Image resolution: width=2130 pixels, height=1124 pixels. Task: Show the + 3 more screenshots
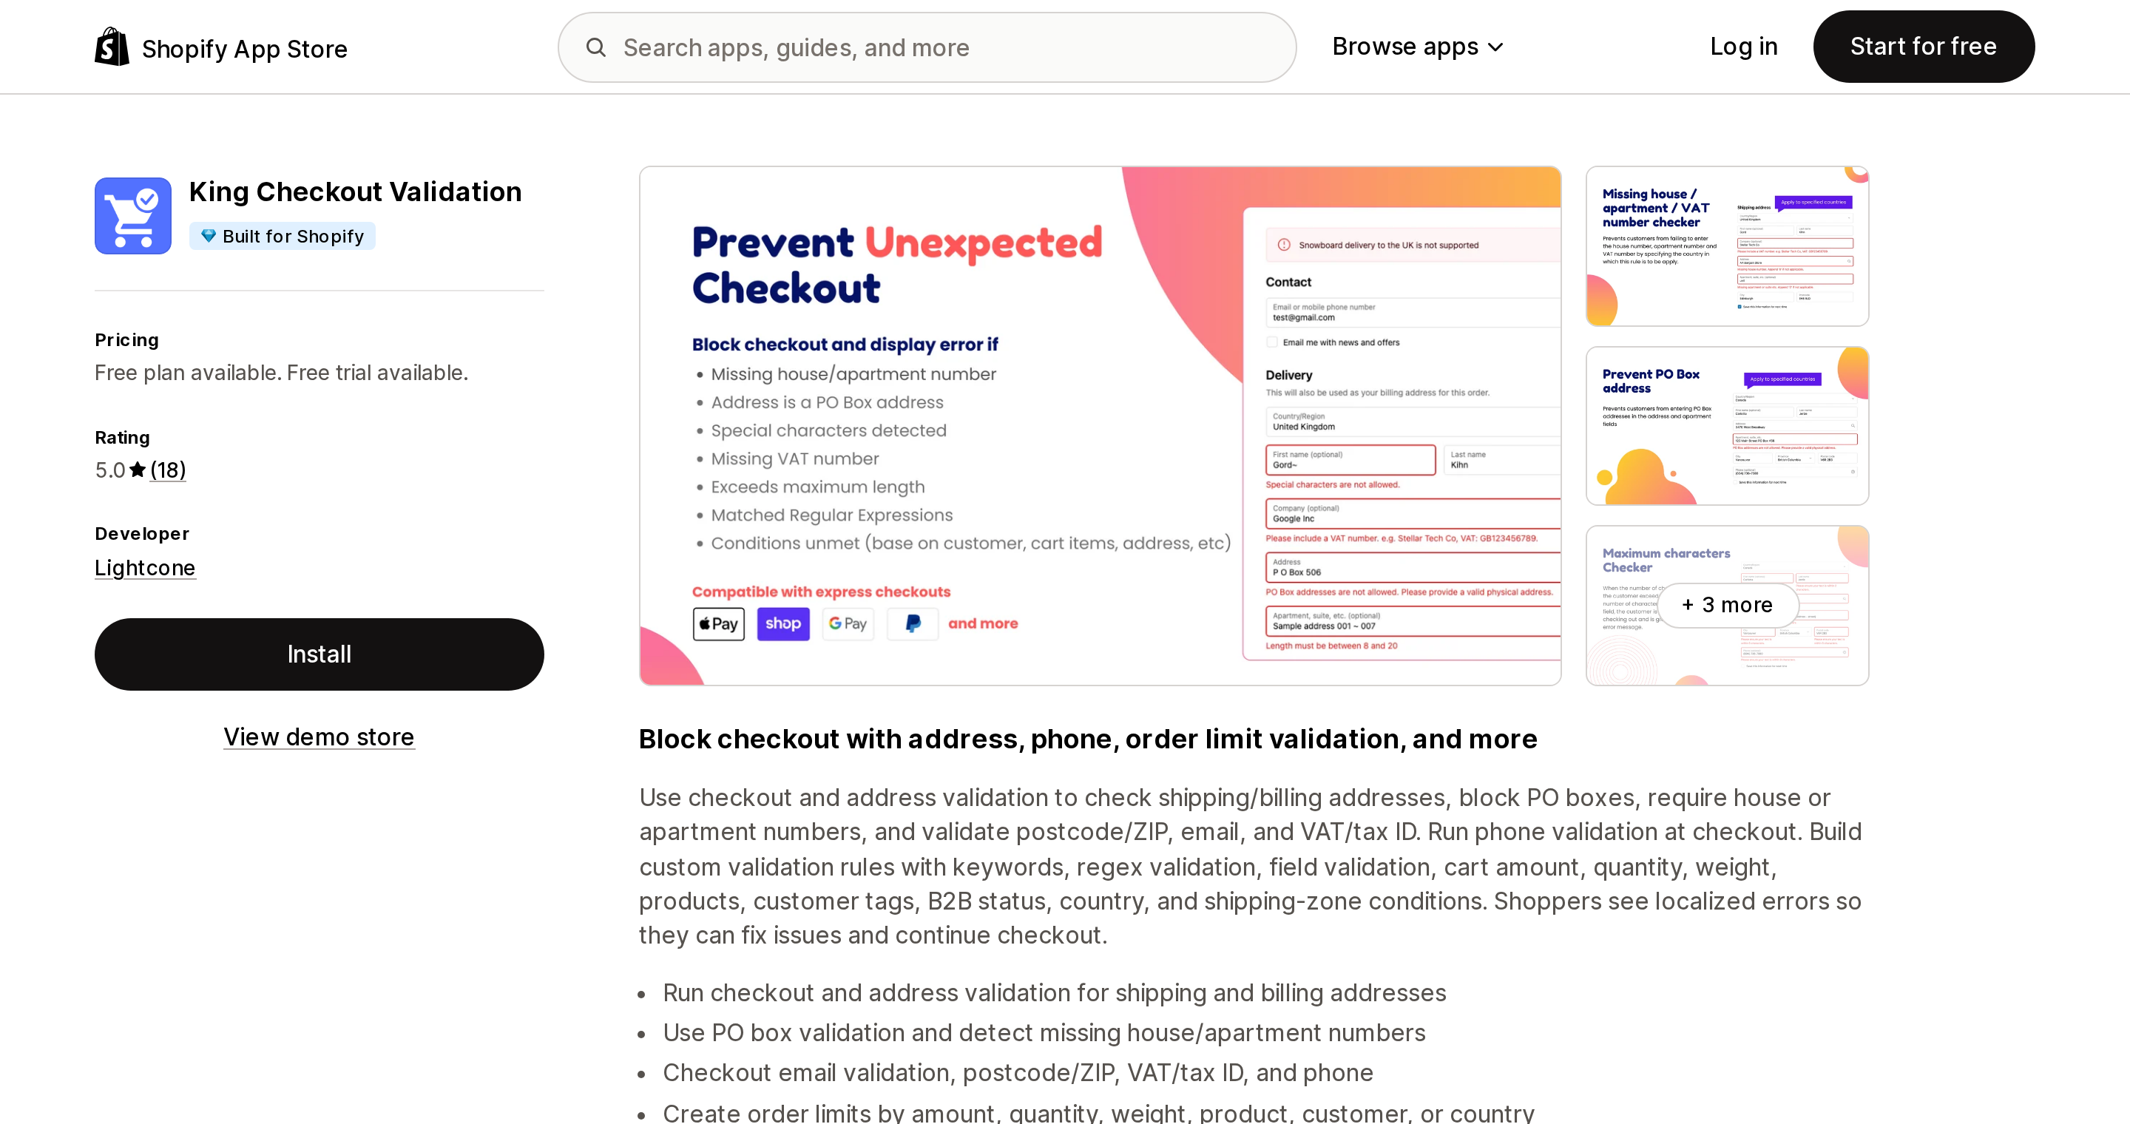click(x=1728, y=605)
